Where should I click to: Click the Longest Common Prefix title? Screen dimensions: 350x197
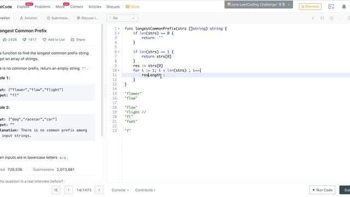tap(23, 31)
